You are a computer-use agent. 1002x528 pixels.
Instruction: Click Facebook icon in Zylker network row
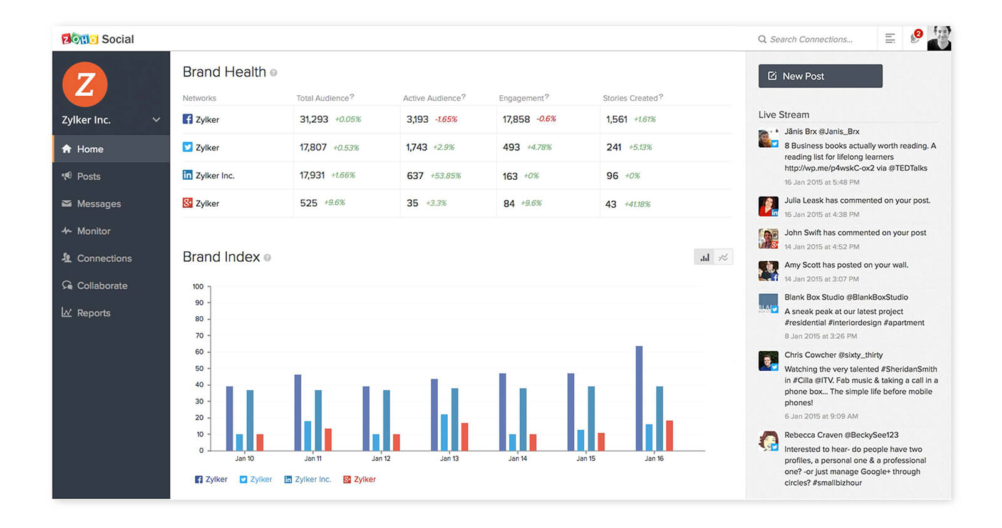click(187, 119)
